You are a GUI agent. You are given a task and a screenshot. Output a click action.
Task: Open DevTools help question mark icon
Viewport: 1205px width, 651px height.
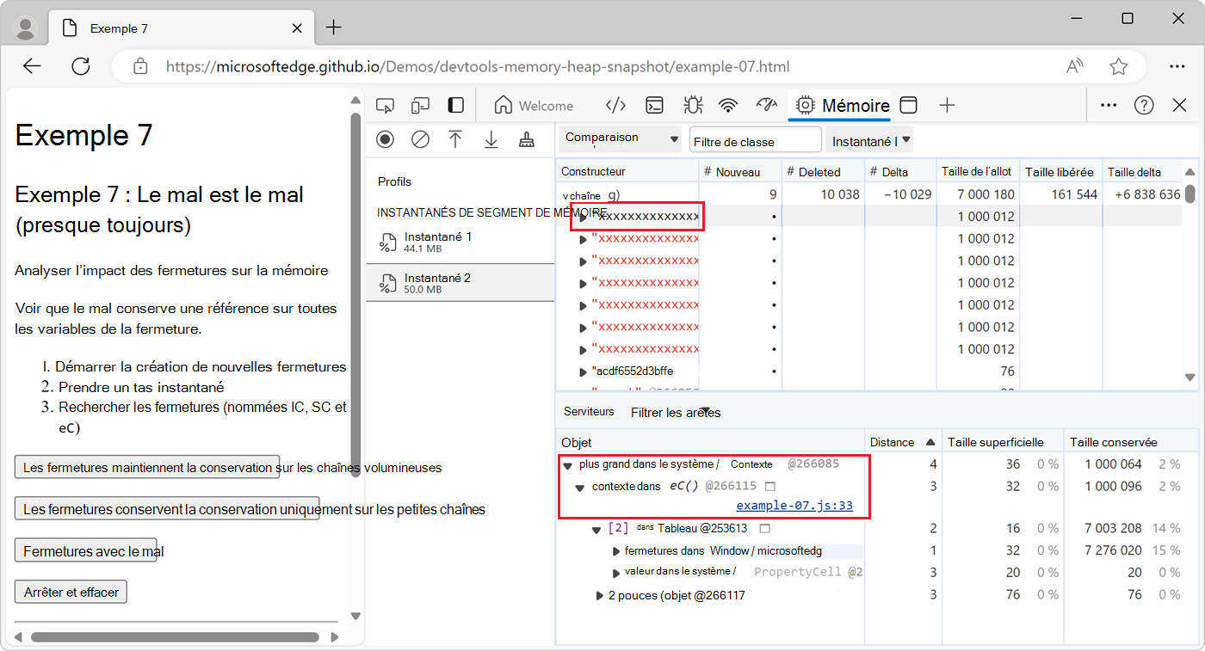pyautogui.click(x=1144, y=105)
